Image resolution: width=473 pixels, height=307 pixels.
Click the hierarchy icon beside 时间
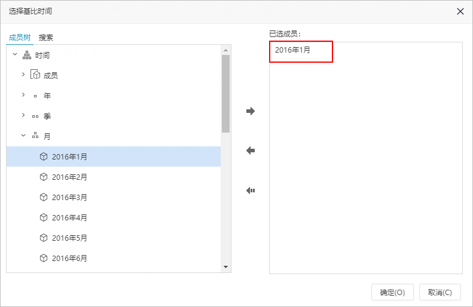coord(27,55)
